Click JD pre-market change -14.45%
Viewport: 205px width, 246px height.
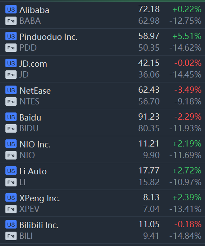[x=185, y=74]
